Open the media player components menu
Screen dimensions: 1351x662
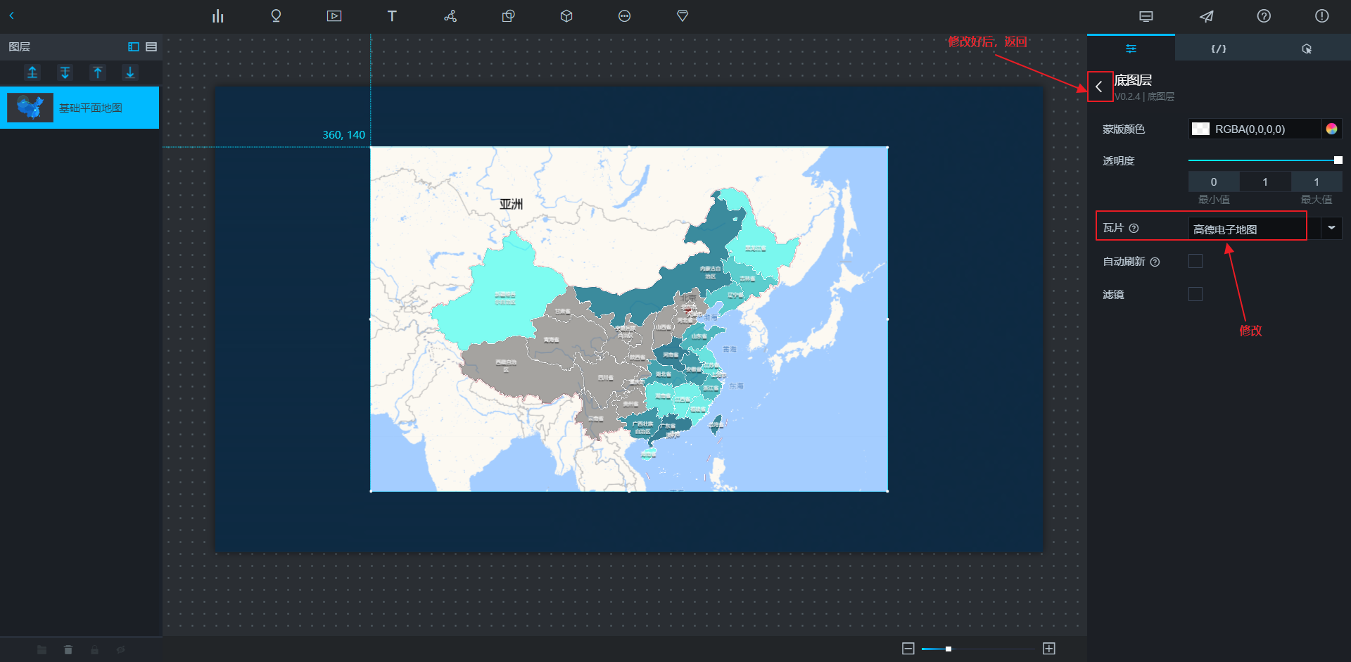point(334,16)
